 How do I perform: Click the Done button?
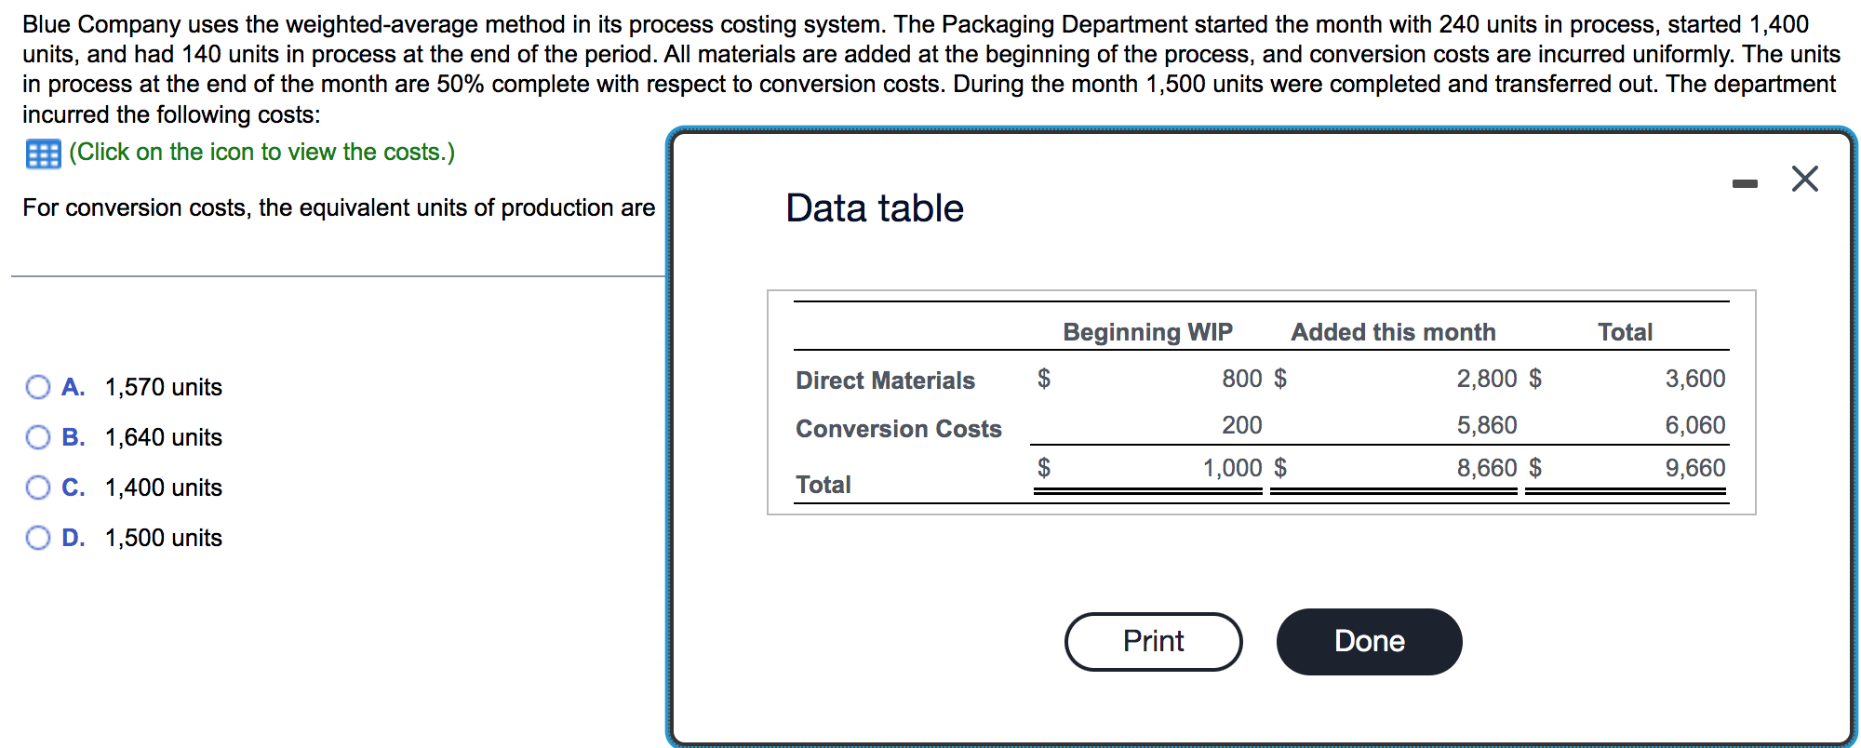(x=1369, y=641)
